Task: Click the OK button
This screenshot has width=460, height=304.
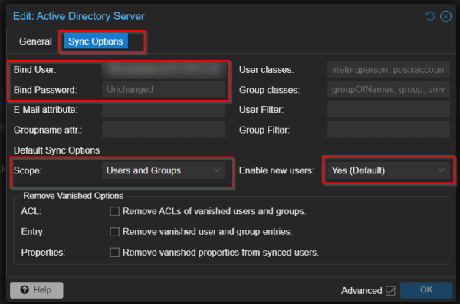Action: 426,290
